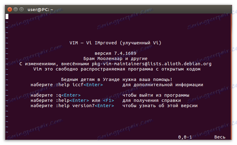237x145 pixels.
Task: Close the user@PC terminal window
Action: pos(10,10)
